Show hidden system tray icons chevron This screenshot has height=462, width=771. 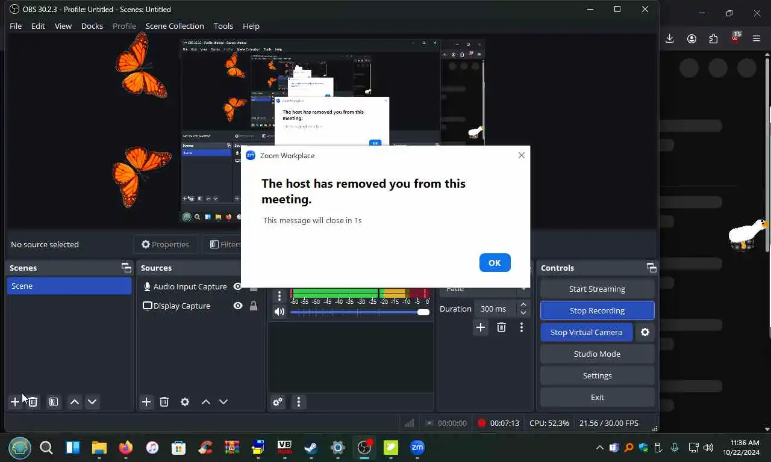coord(599,448)
